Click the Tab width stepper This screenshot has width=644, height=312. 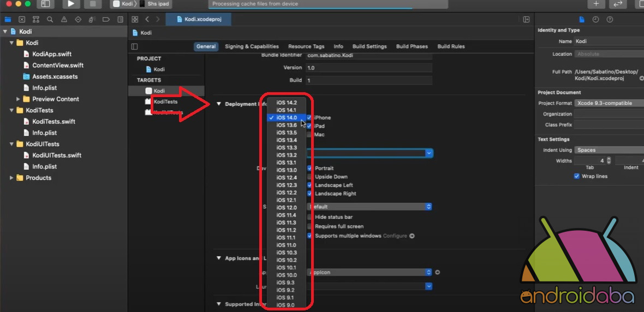(609, 160)
